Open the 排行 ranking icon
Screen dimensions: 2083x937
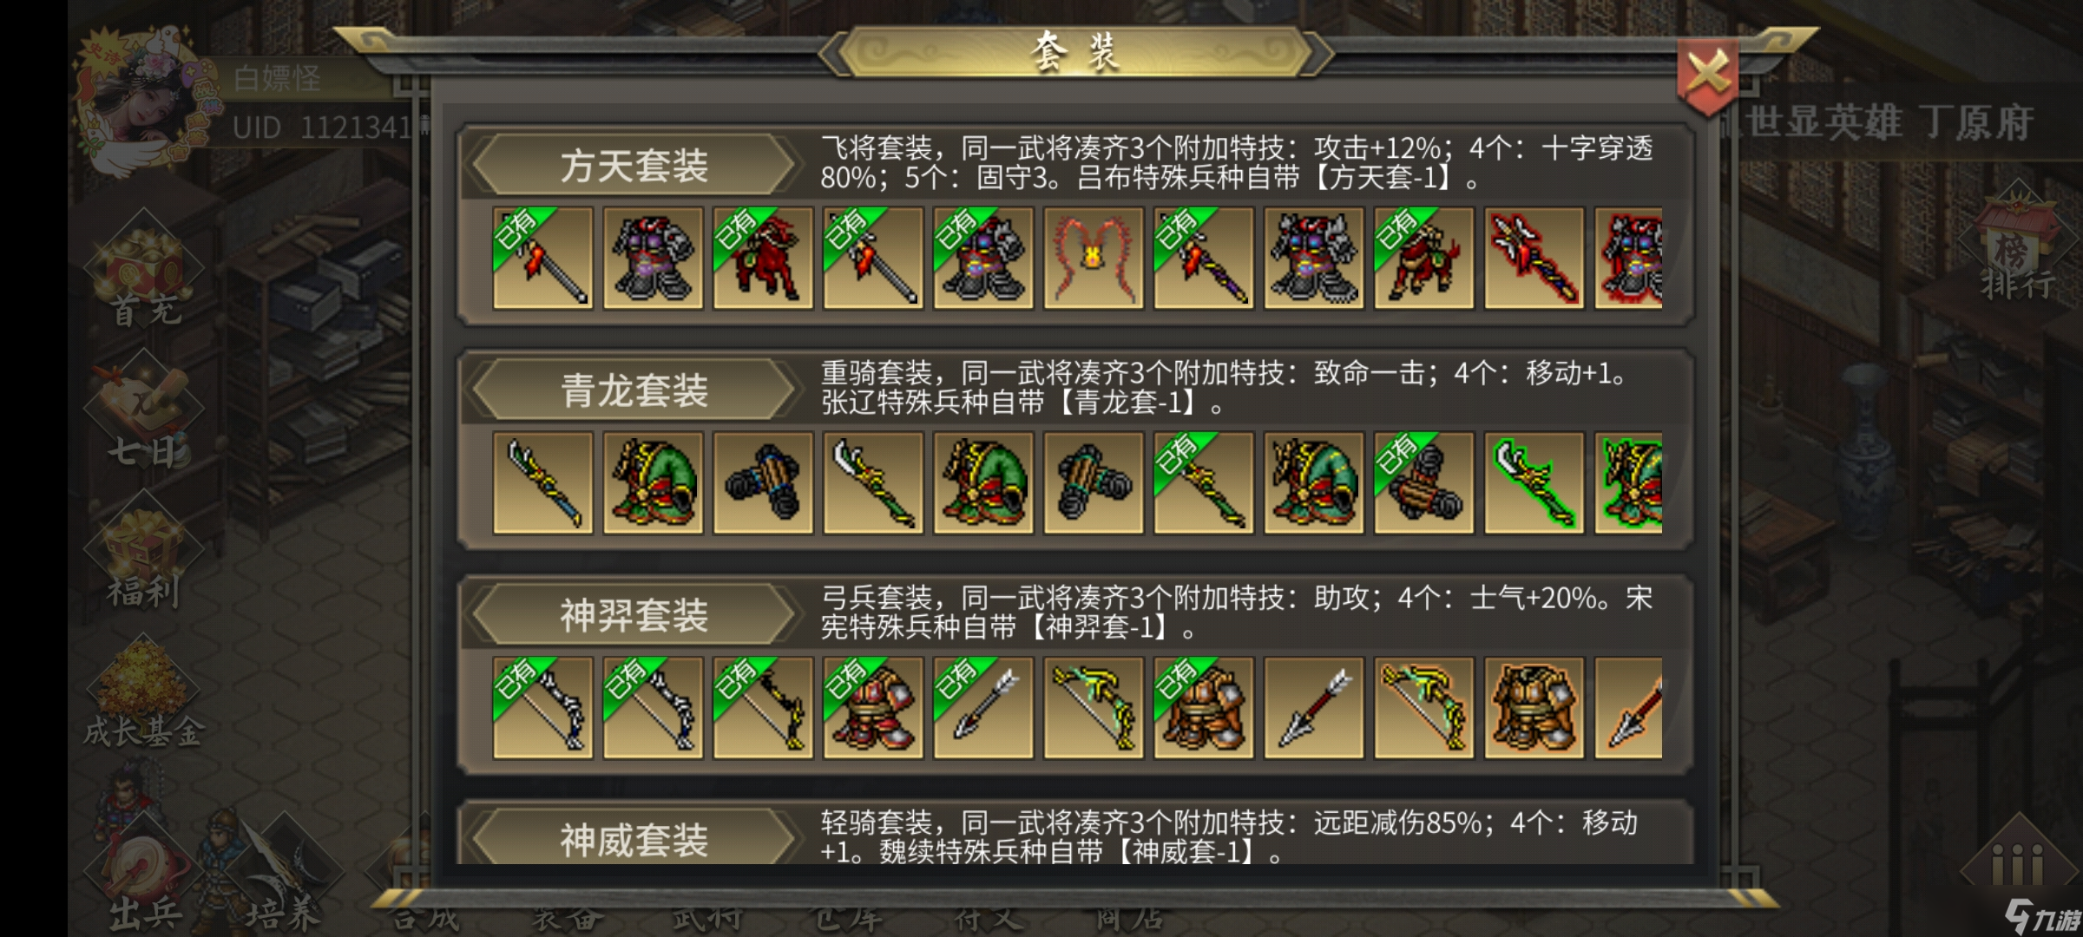point(2017,243)
